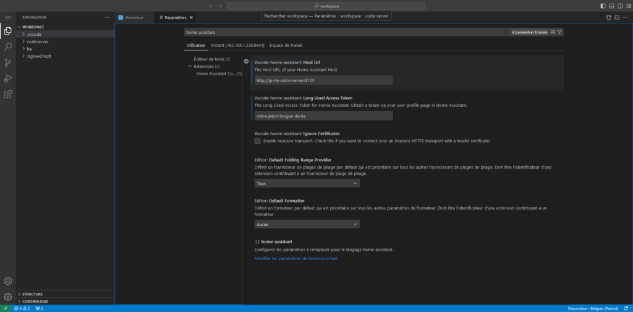Open the Explorer view in activity bar
This screenshot has height=312, width=633.
tap(7, 31)
